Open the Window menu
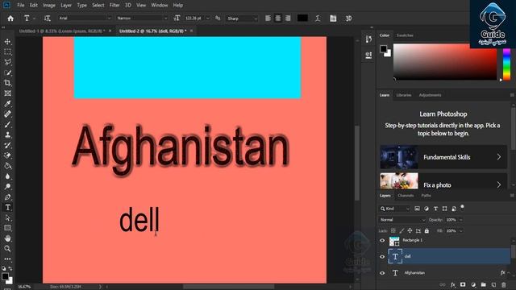516x290 pixels. (160, 6)
